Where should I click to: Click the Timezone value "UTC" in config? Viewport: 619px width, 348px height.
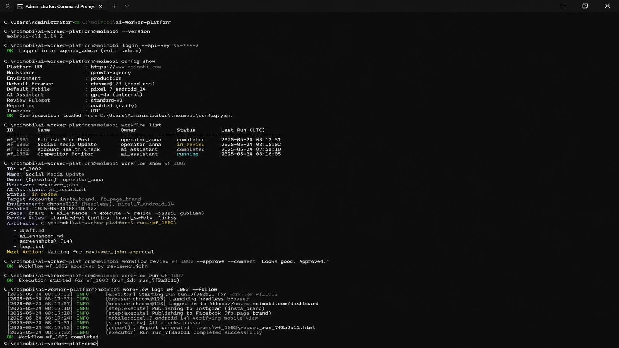point(96,111)
